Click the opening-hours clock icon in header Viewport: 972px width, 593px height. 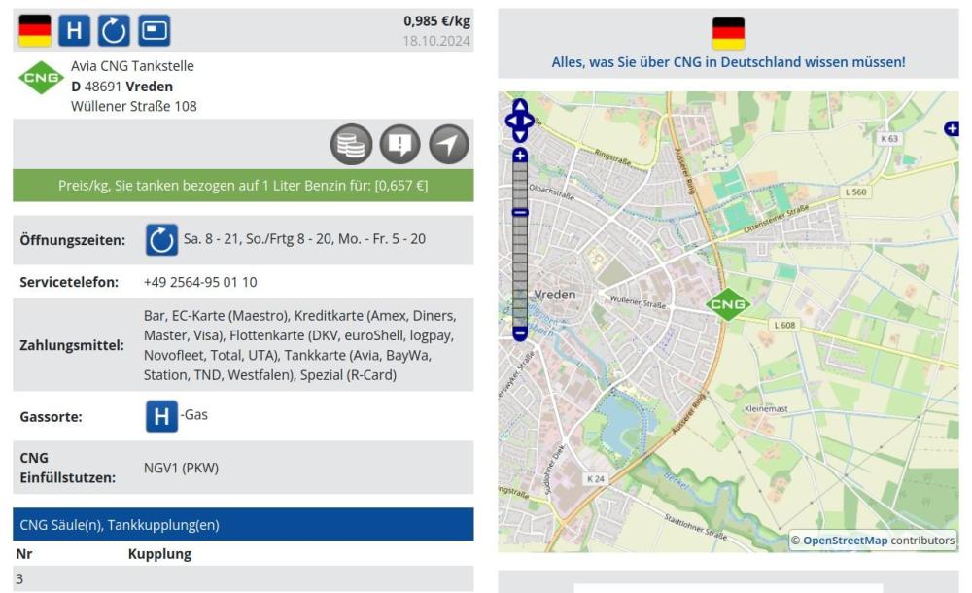click(x=114, y=30)
